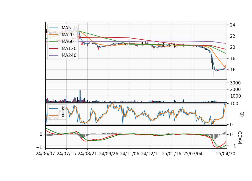
Task: Click the 24/08/21 date axis label
Action: [x=87, y=154]
